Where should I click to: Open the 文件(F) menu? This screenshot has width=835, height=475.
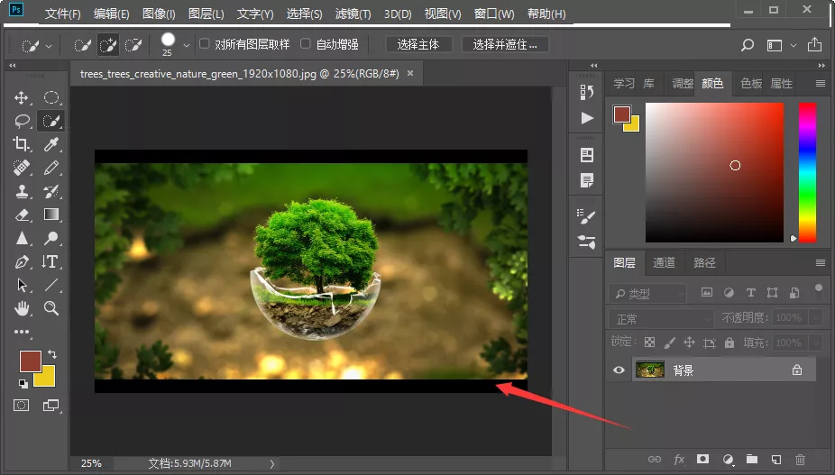[x=62, y=14]
